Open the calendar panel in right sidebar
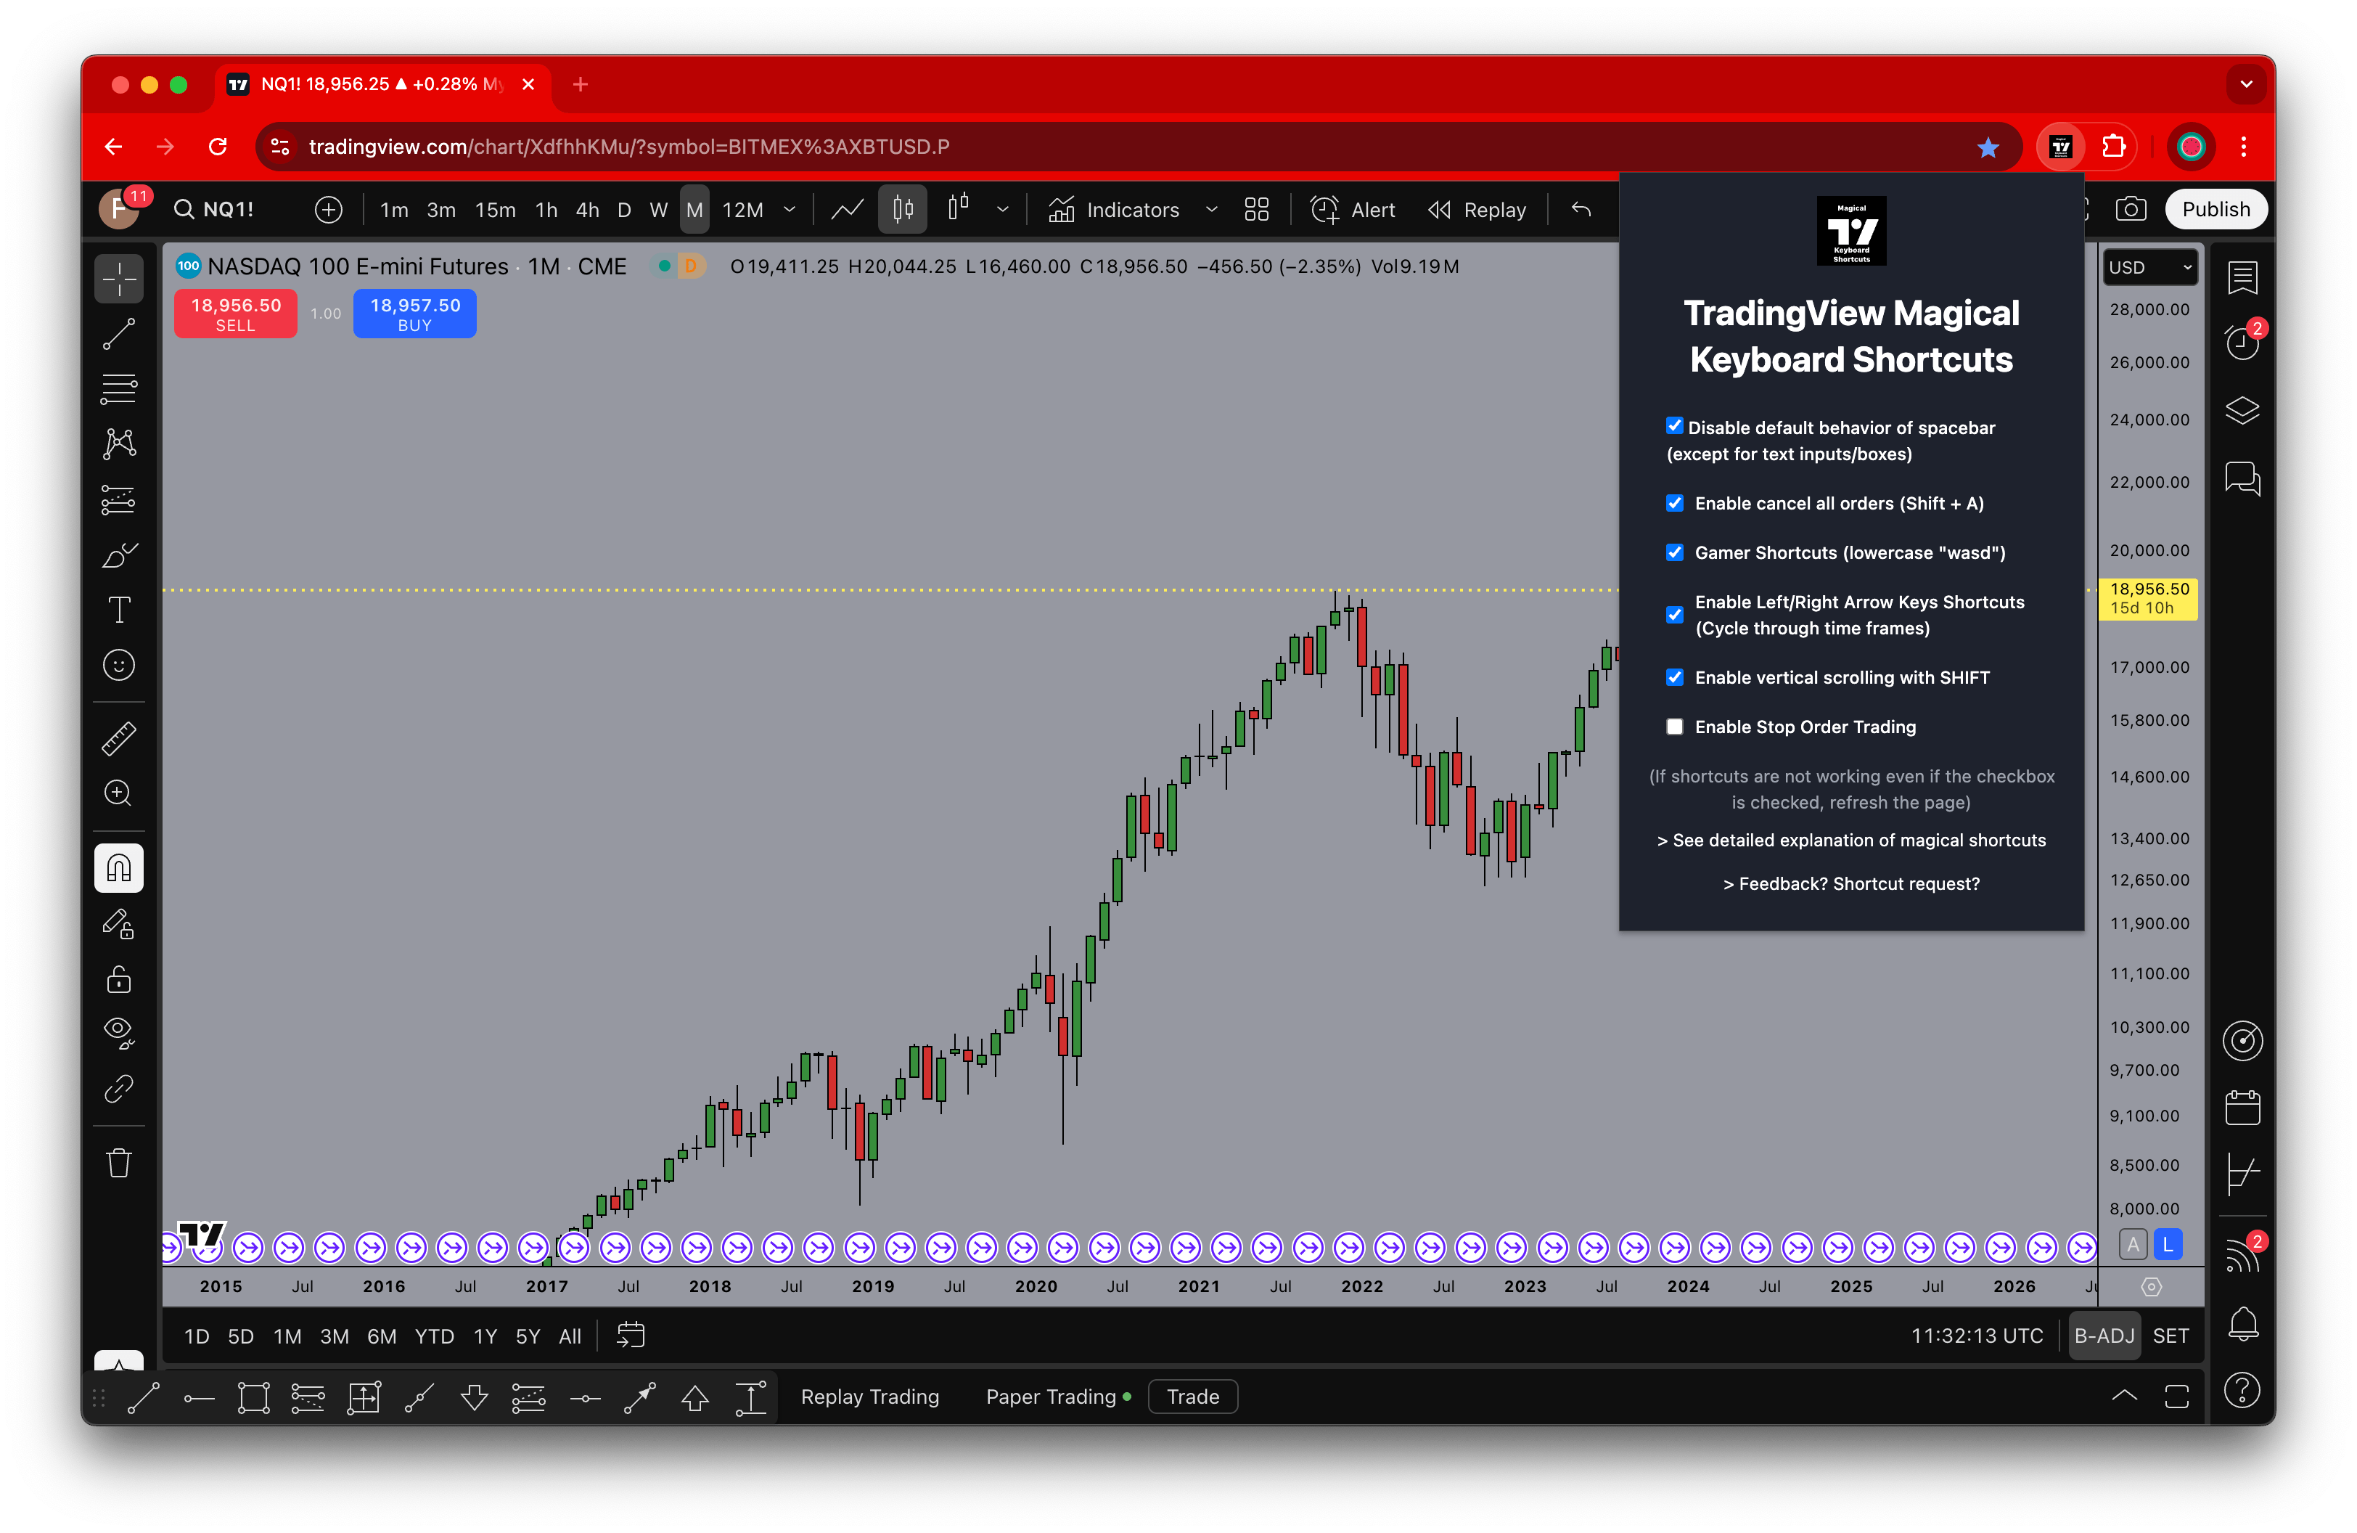2357x1533 pixels. point(2242,1107)
